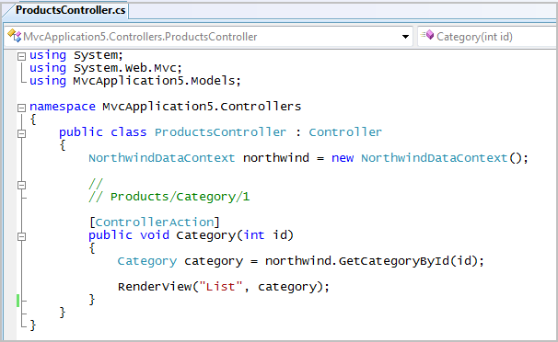Click the Controller base class name
558x342 pixels.
[x=345, y=132]
